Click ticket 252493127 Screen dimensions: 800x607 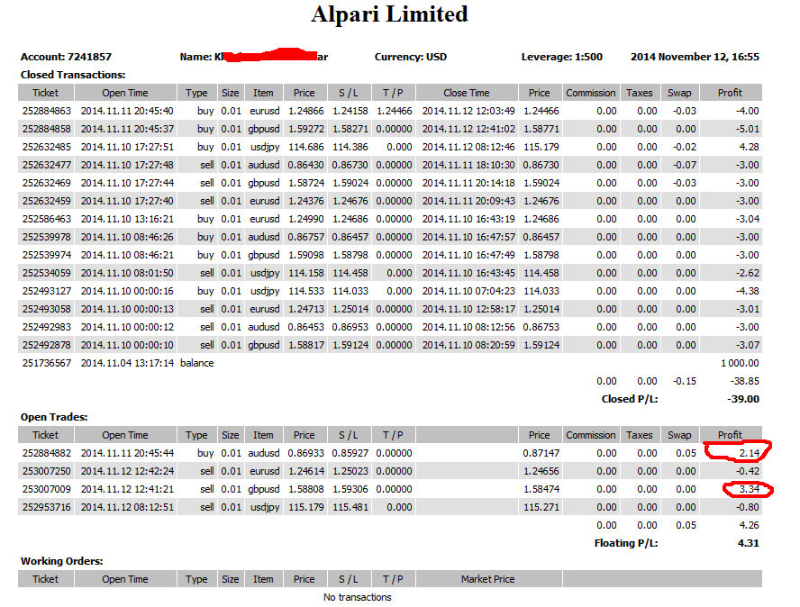(x=47, y=291)
